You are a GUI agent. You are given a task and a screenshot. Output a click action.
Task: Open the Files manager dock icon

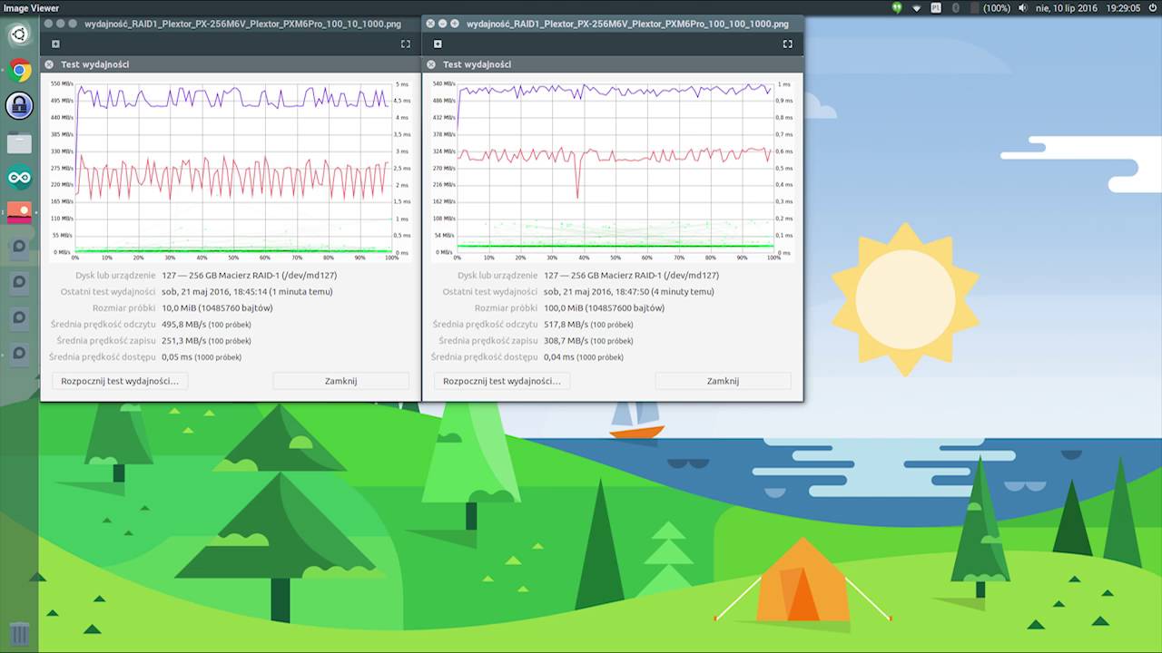(x=19, y=142)
